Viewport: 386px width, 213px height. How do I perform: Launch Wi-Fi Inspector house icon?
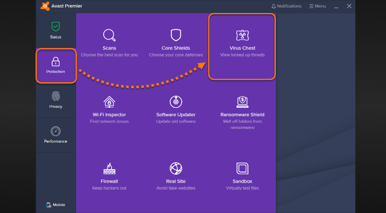click(109, 102)
